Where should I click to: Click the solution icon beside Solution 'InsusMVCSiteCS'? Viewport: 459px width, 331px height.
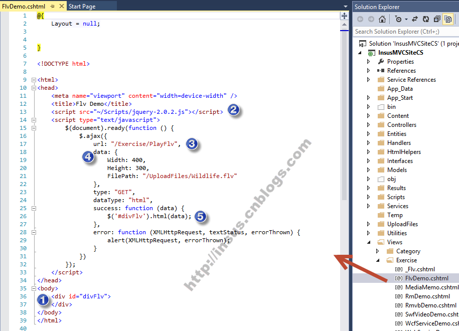(362, 44)
